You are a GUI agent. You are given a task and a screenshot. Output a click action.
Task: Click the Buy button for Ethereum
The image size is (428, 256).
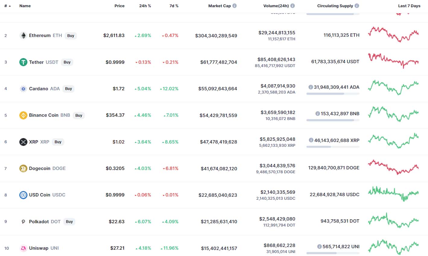point(71,35)
